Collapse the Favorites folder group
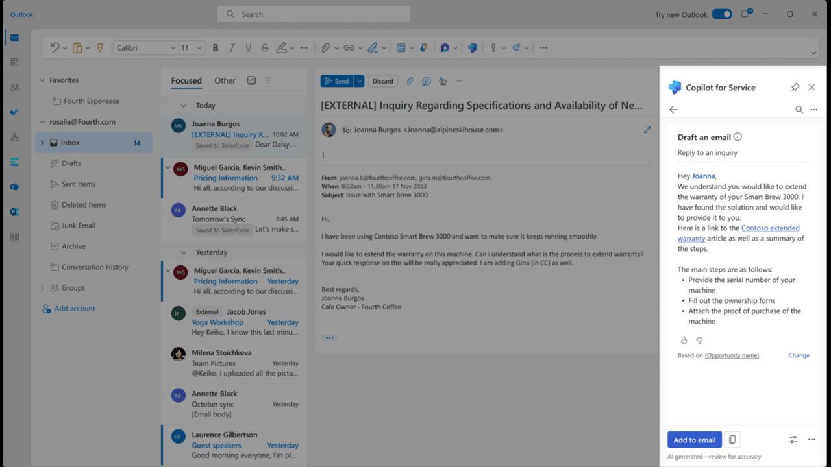 [42, 80]
